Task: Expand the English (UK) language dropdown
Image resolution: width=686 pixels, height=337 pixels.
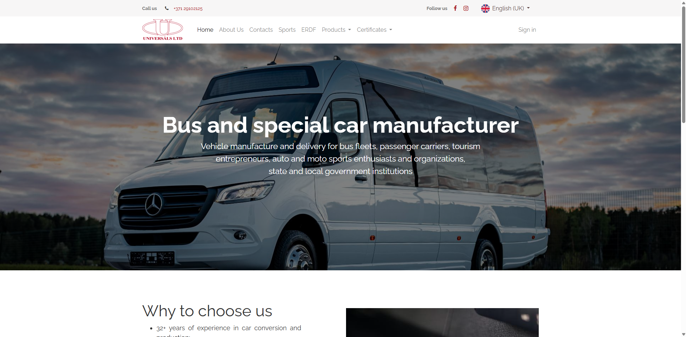Action: pyautogui.click(x=505, y=8)
